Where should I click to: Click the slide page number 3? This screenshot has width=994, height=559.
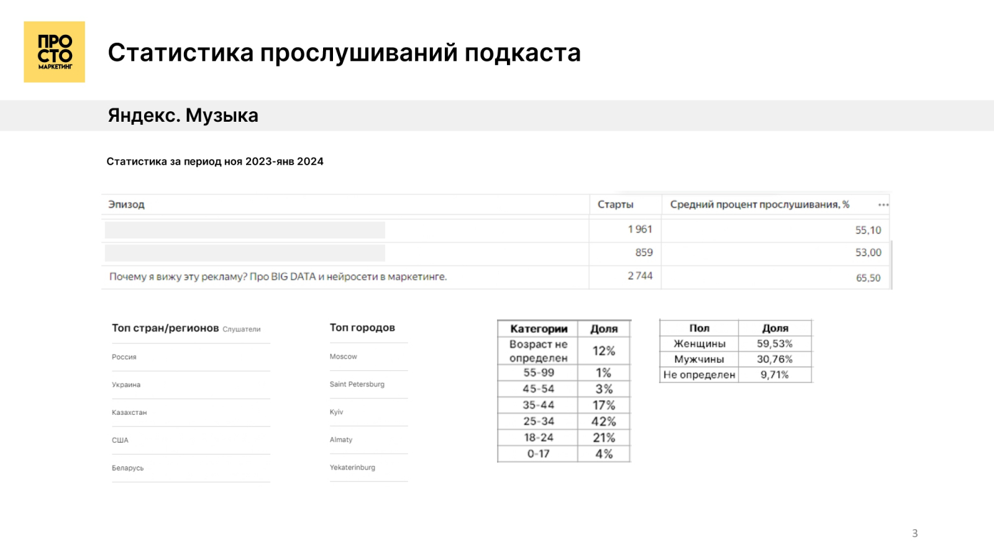pyautogui.click(x=914, y=533)
